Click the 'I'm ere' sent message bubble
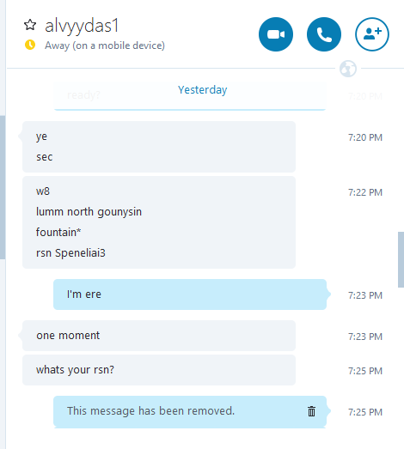The height and width of the screenshot is (449, 404). tap(190, 294)
